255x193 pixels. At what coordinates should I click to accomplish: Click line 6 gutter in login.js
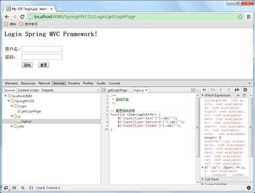pos(107,114)
